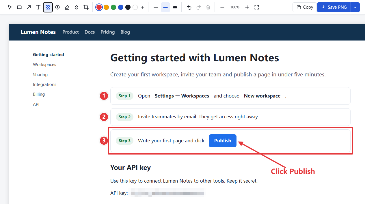Click the 'Create your first workspace' subtitle
365x204 pixels.
click(218, 75)
